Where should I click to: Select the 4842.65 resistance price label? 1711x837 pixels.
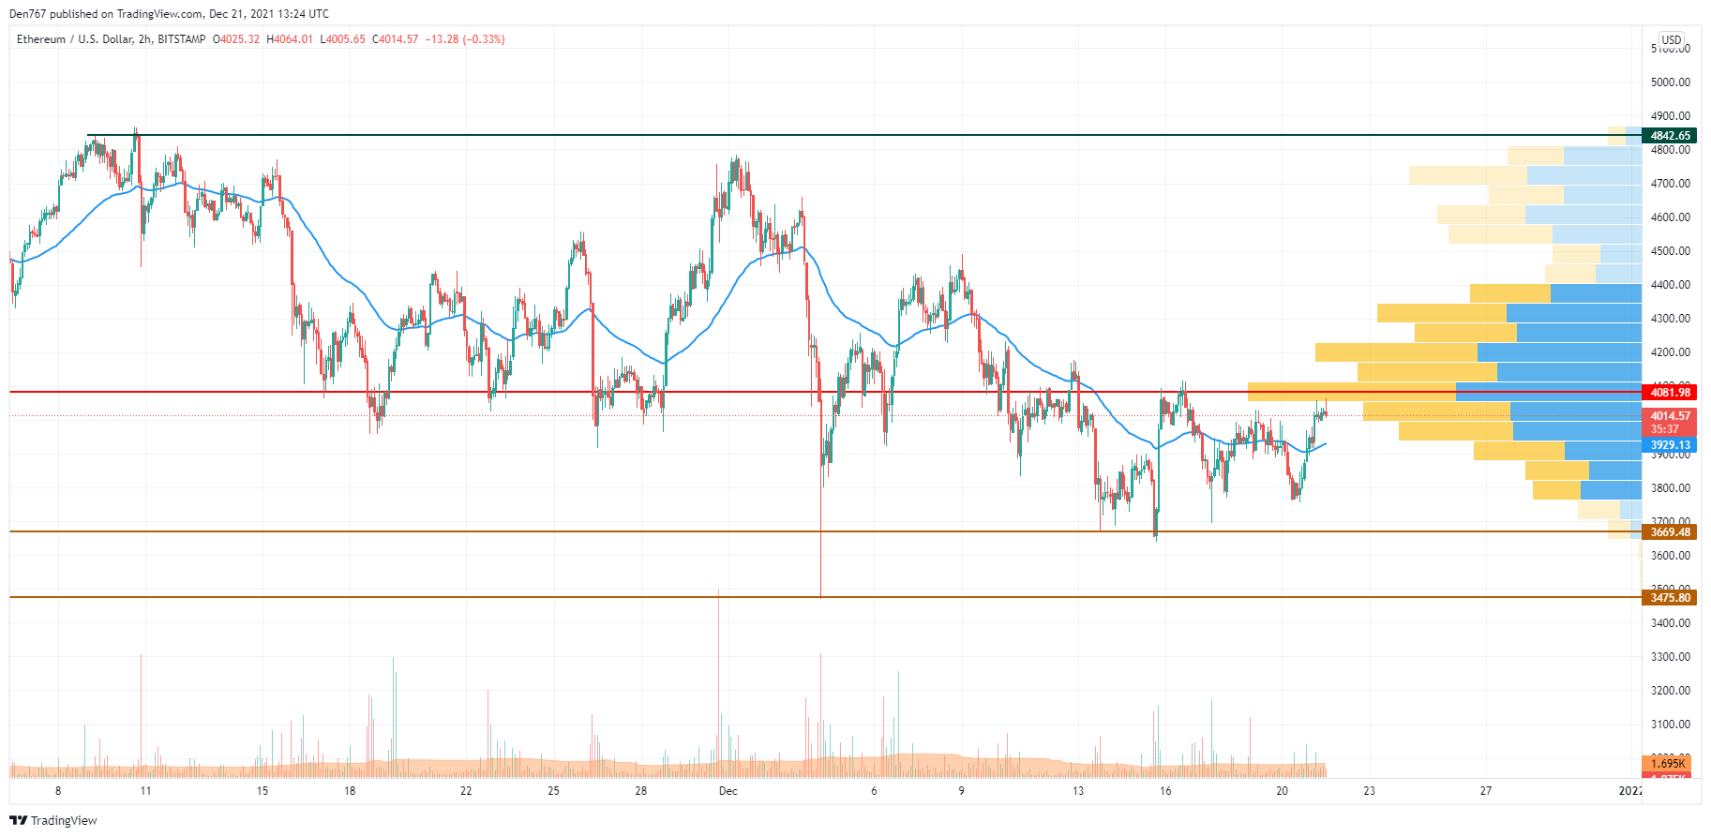click(x=1670, y=136)
